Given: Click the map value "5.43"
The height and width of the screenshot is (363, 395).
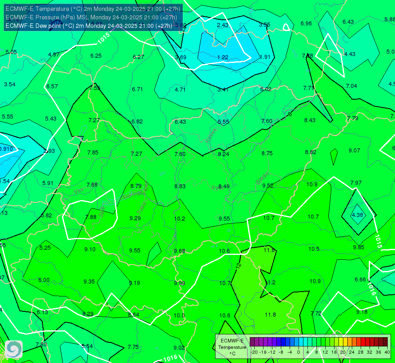Looking at the screenshot, I should tap(50, 119).
